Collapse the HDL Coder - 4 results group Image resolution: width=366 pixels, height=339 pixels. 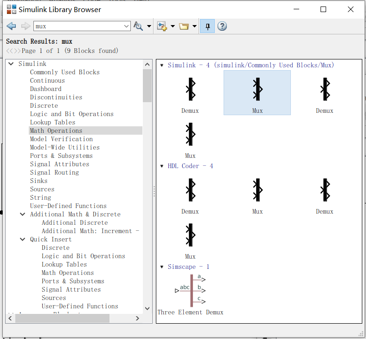(x=161, y=166)
